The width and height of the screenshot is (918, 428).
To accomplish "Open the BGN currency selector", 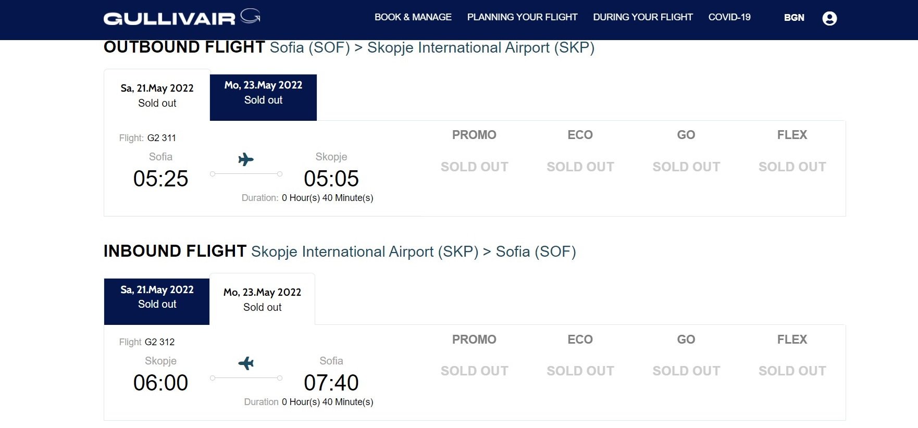I will coord(794,18).
